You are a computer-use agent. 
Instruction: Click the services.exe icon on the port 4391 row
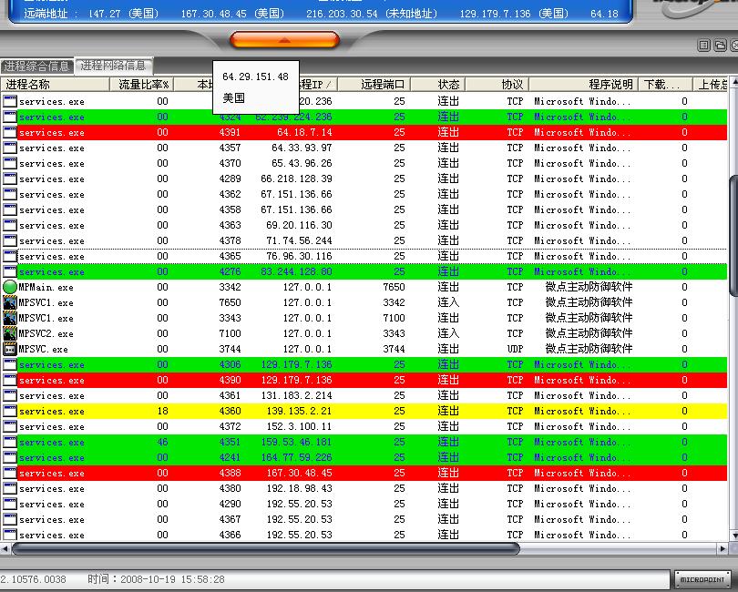[9, 132]
